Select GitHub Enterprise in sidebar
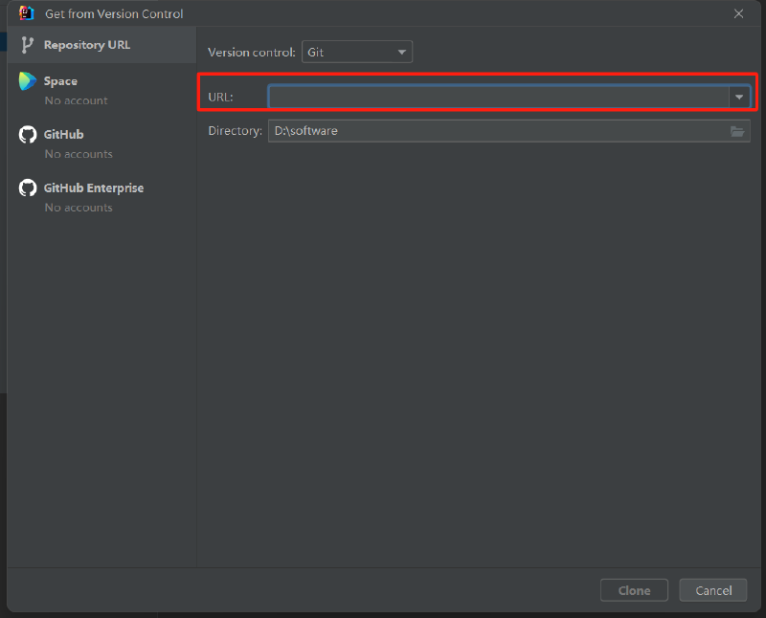The height and width of the screenshot is (618, 766). point(101,197)
